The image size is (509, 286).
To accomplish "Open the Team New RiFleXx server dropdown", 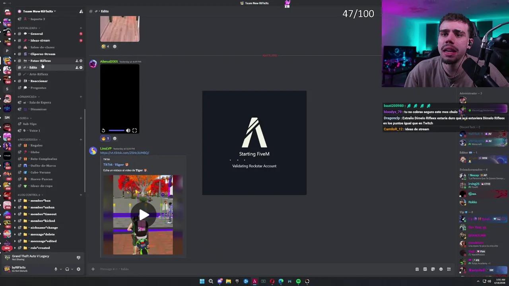I will click(x=38, y=11).
